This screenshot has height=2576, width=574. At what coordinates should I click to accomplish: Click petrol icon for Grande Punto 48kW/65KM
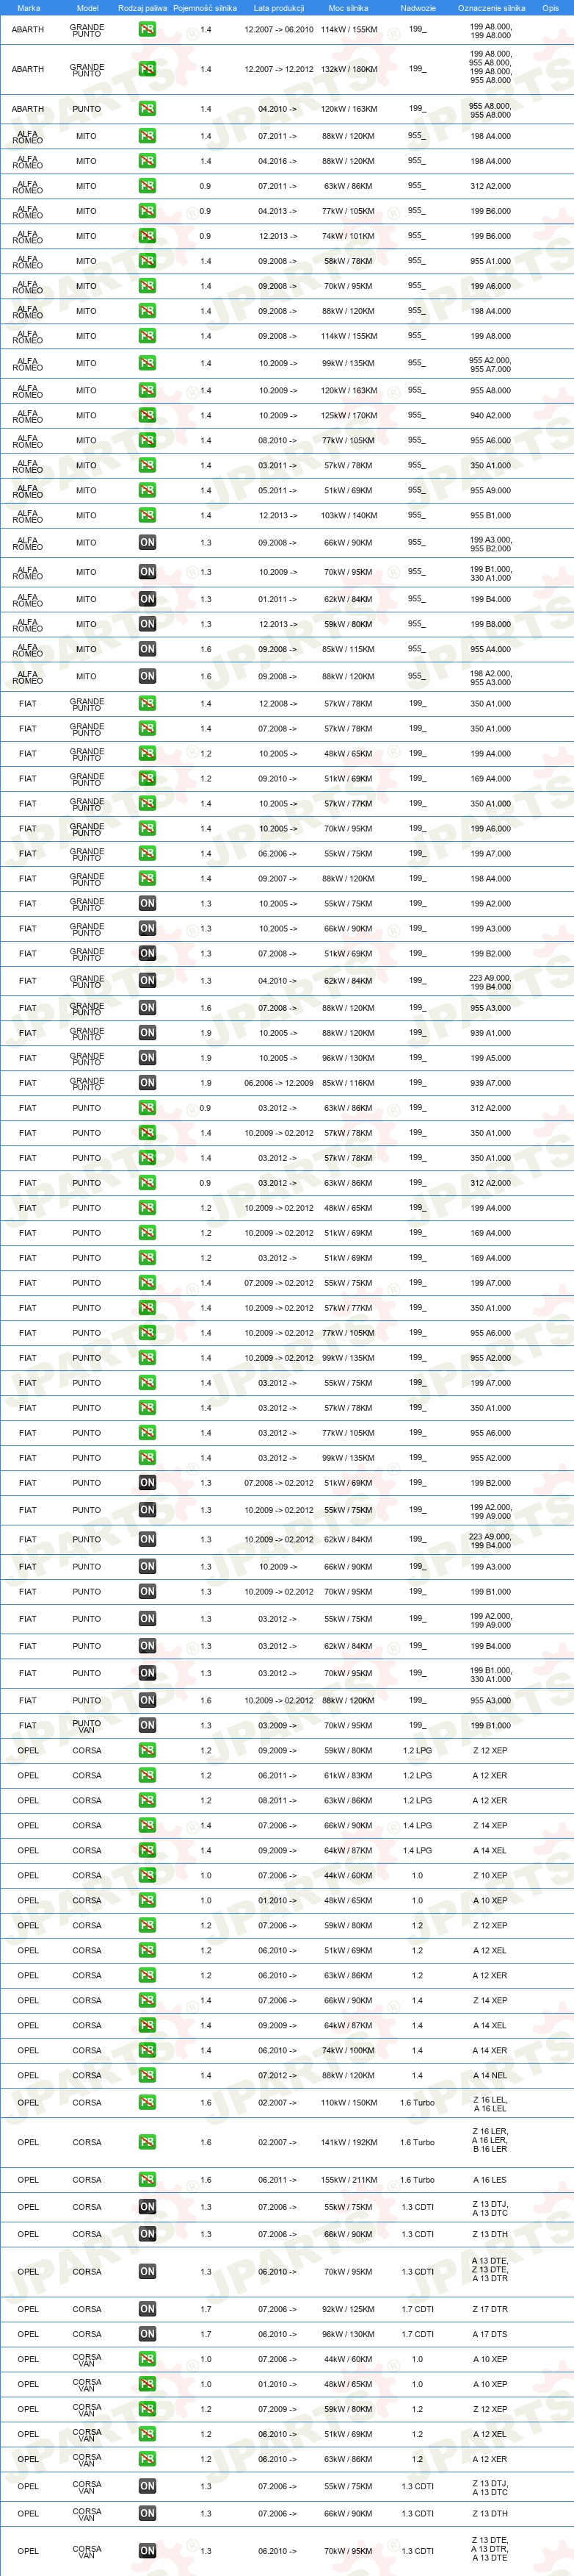click(147, 753)
